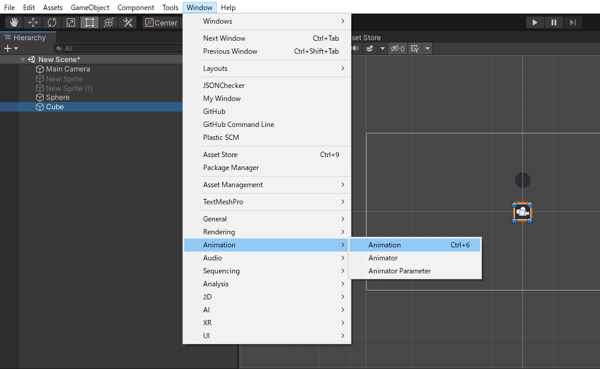This screenshot has width=600, height=369.
Task: Expand the Layouts submenu
Action: 267,68
